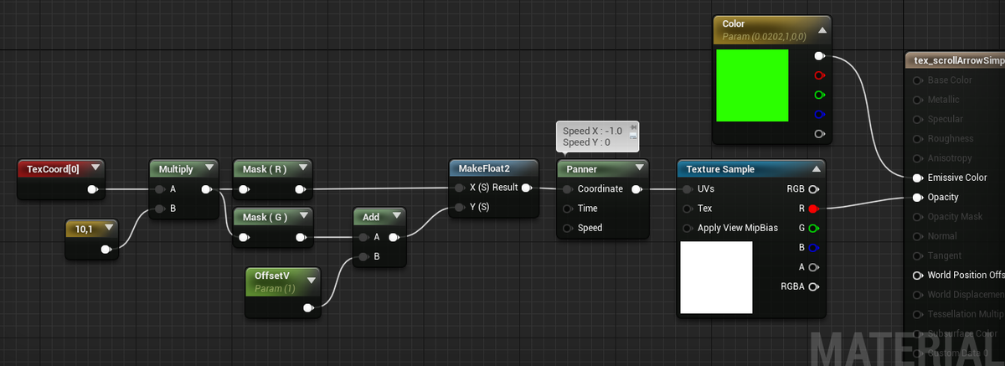
Task: Collapse the TexCoord[0] node arrow
Action: tap(95, 168)
